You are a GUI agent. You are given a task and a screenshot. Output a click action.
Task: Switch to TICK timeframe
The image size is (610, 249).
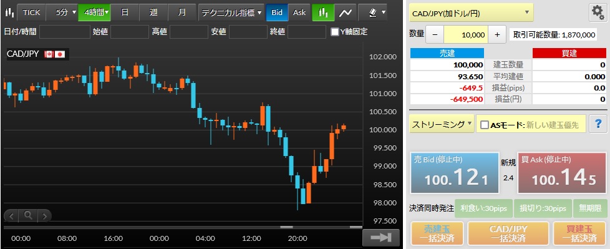click(32, 12)
